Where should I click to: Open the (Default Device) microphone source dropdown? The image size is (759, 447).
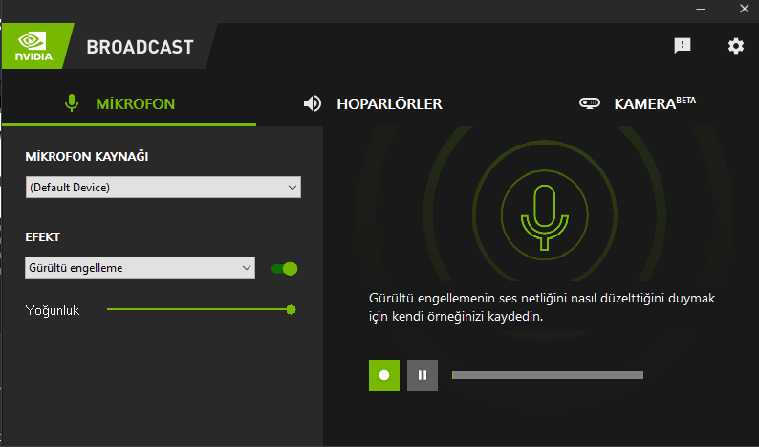click(x=163, y=188)
